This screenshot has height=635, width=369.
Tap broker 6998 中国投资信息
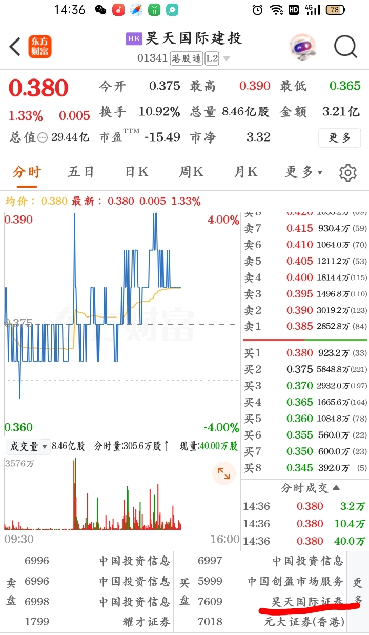tap(97, 601)
